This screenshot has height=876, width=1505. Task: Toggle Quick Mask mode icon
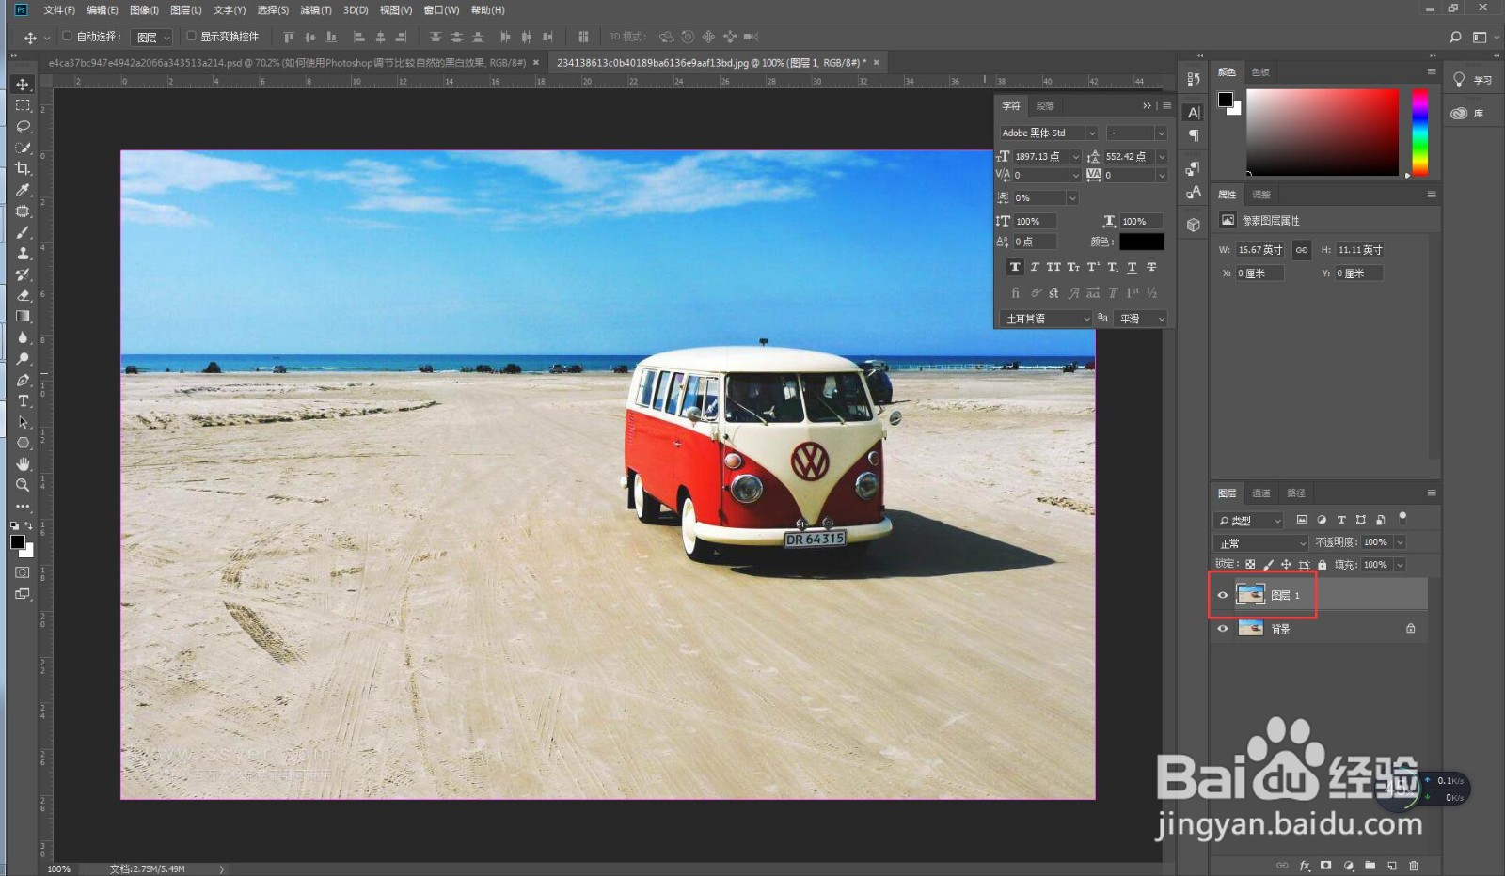[x=23, y=572]
